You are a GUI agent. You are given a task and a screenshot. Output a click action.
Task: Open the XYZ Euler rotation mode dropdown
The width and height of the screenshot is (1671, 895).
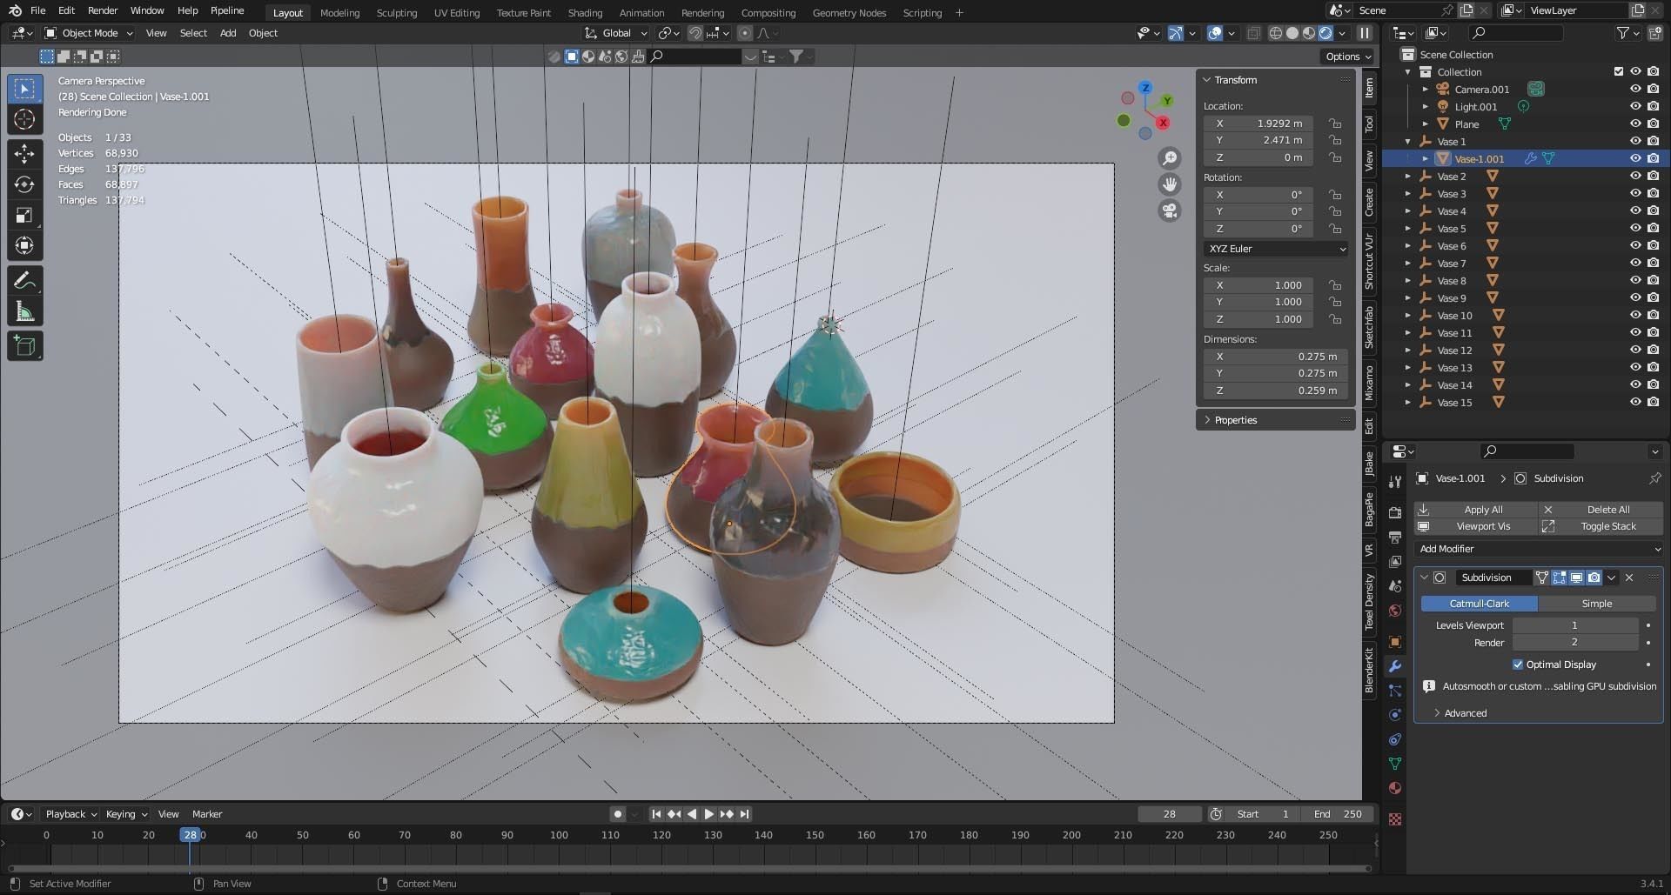[x=1277, y=249]
